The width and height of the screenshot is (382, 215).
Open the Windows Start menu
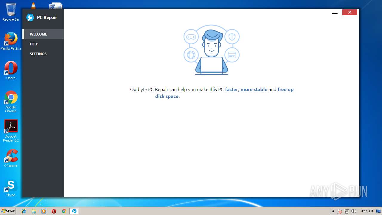tap(8, 211)
